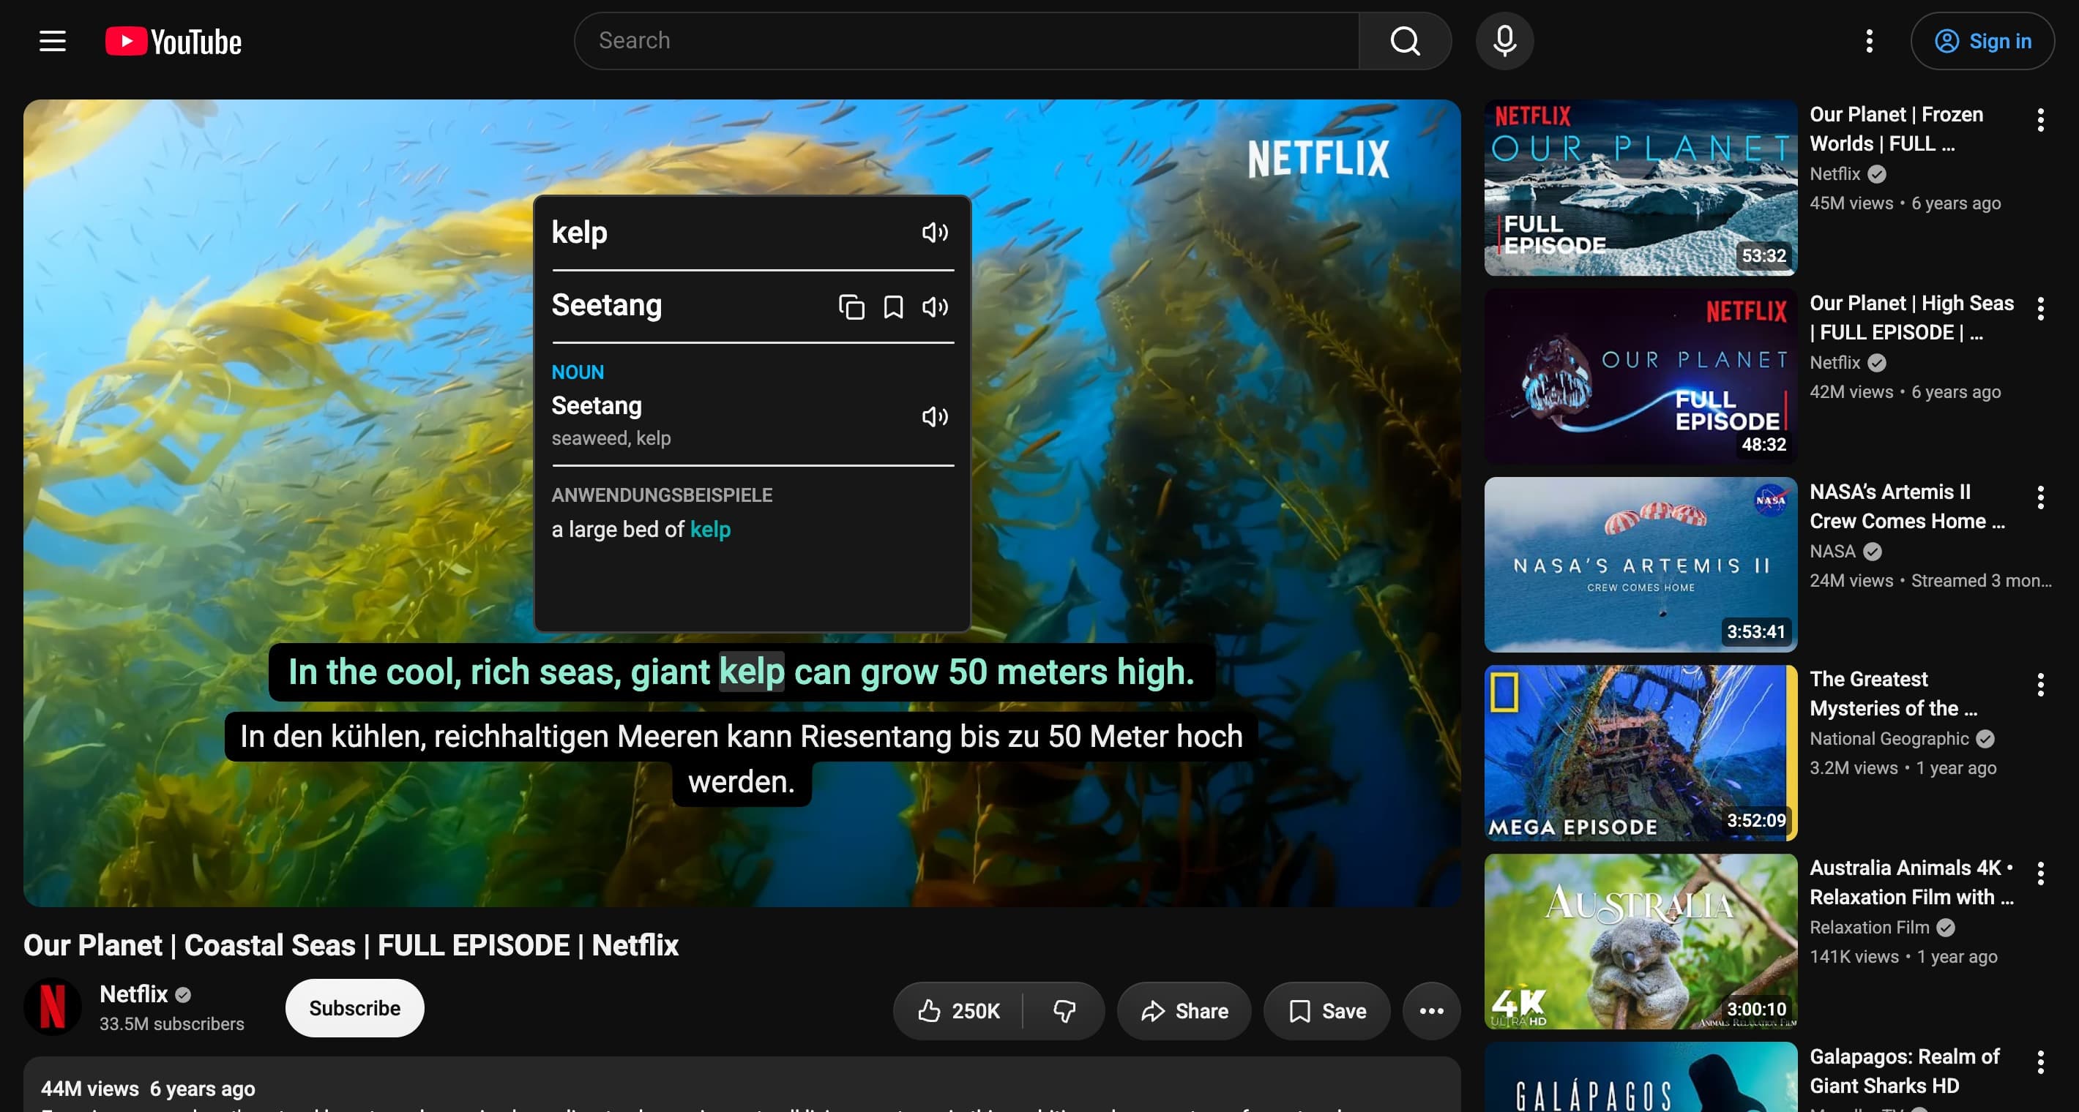
Task: Like the video with 250K likes
Action: (958, 1010)
